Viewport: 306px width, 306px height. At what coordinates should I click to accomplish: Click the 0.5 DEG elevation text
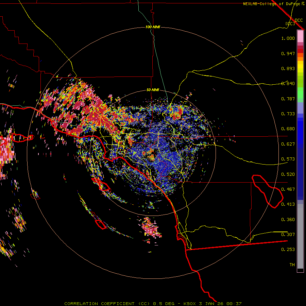point(163,304)
